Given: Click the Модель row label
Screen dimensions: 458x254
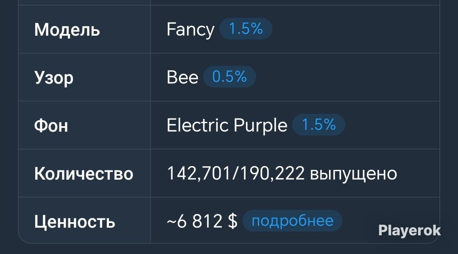Looking at the screenshot, I should (67, 30).
